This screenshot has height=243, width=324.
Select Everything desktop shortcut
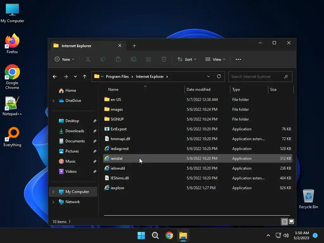[12, 137]
